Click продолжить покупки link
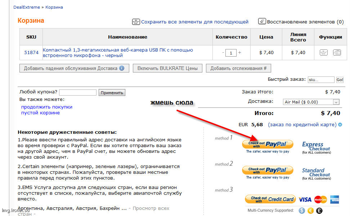The width and height of the screenshot is (350, 216). [x=47, y=107]
